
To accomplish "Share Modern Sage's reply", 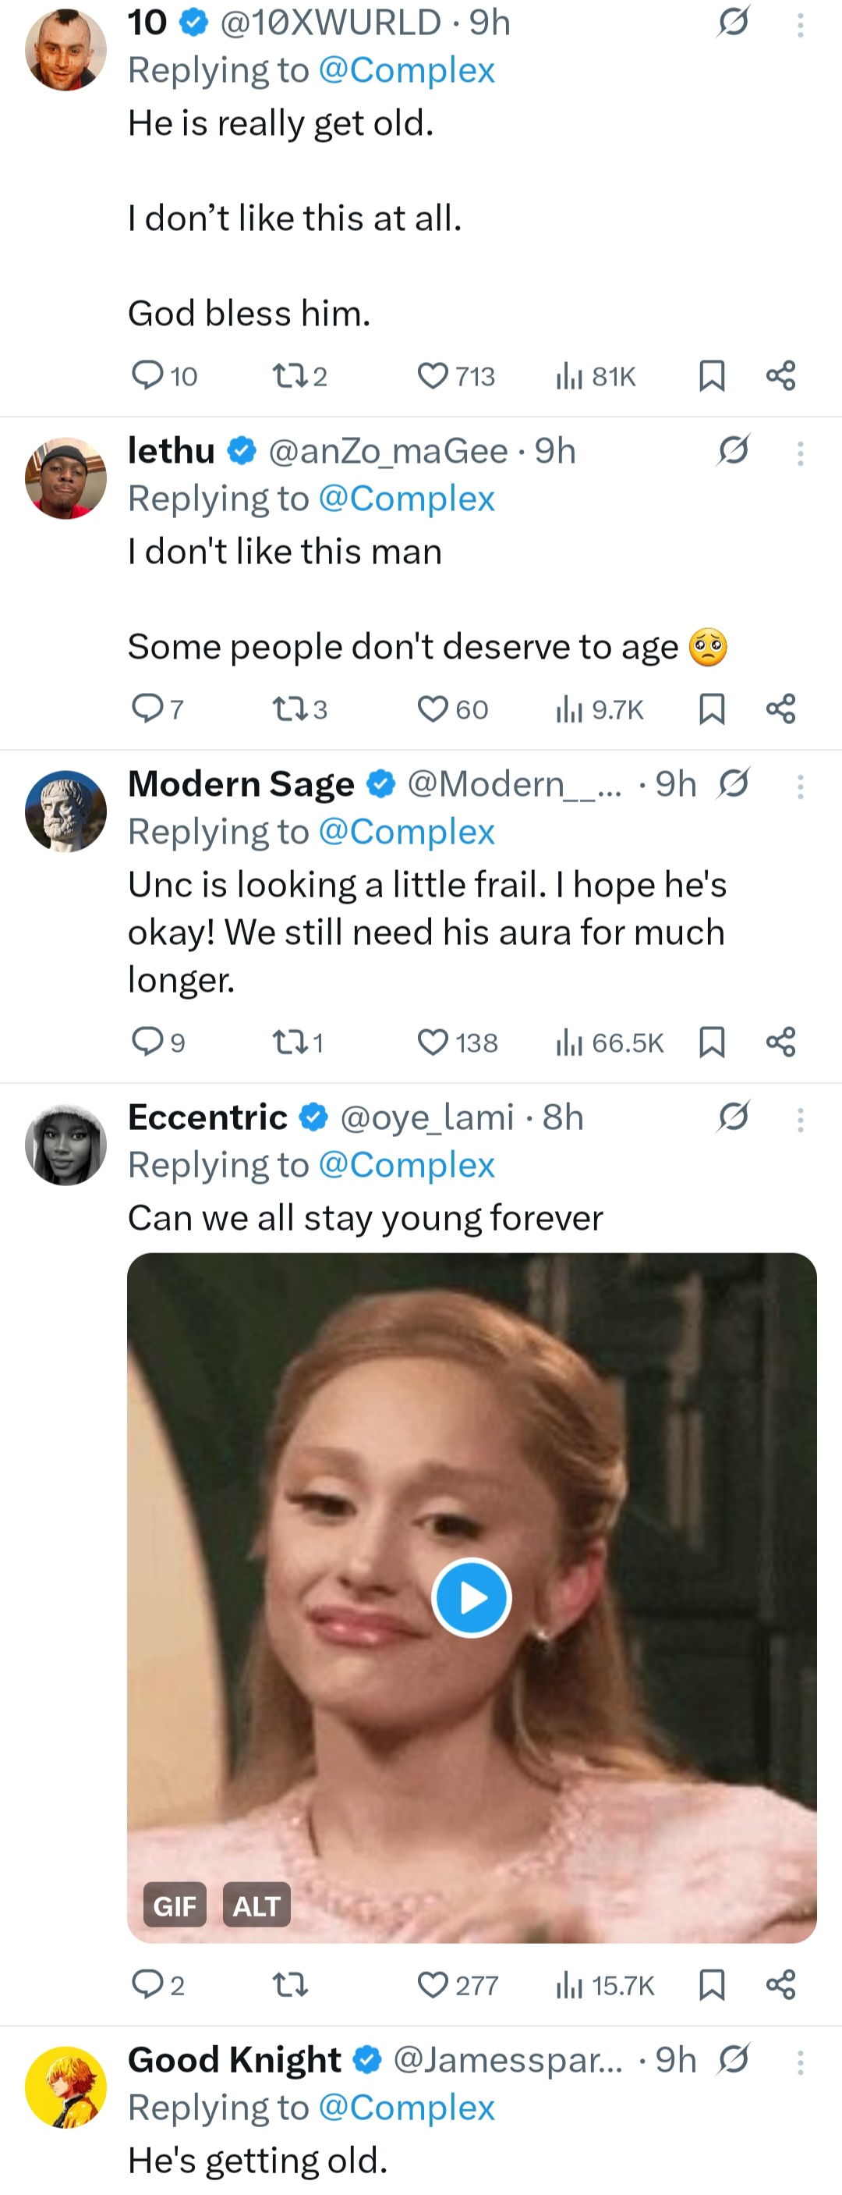I will 780,1042.
